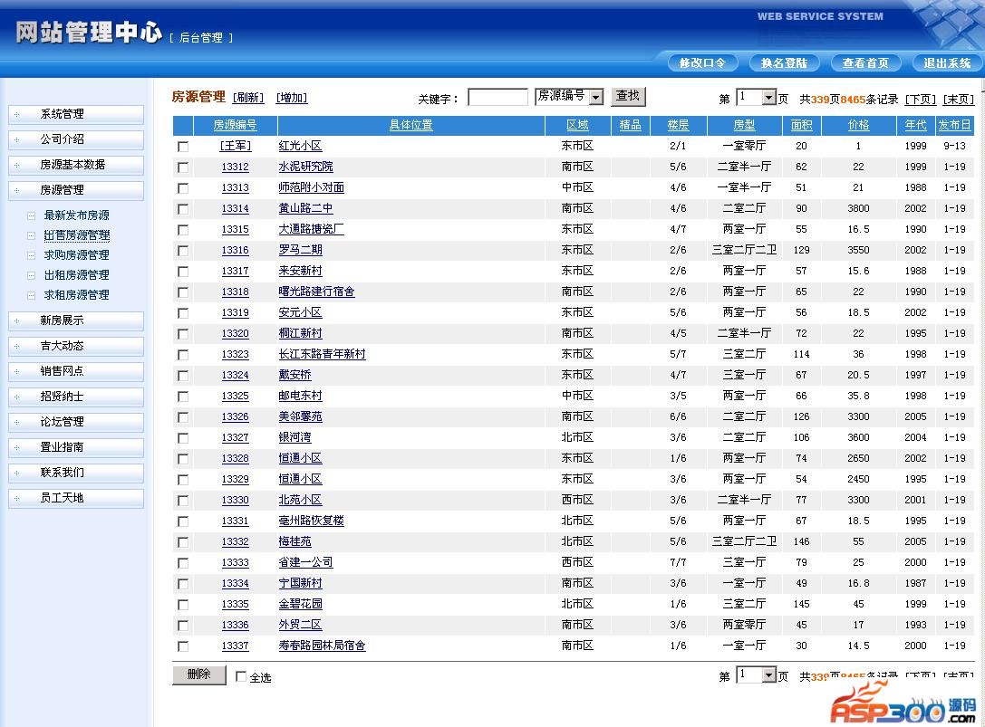The width and height of the screenshot is (985, 727).
Task: Click the 删除 button below table
Action: tap(199, 674)
